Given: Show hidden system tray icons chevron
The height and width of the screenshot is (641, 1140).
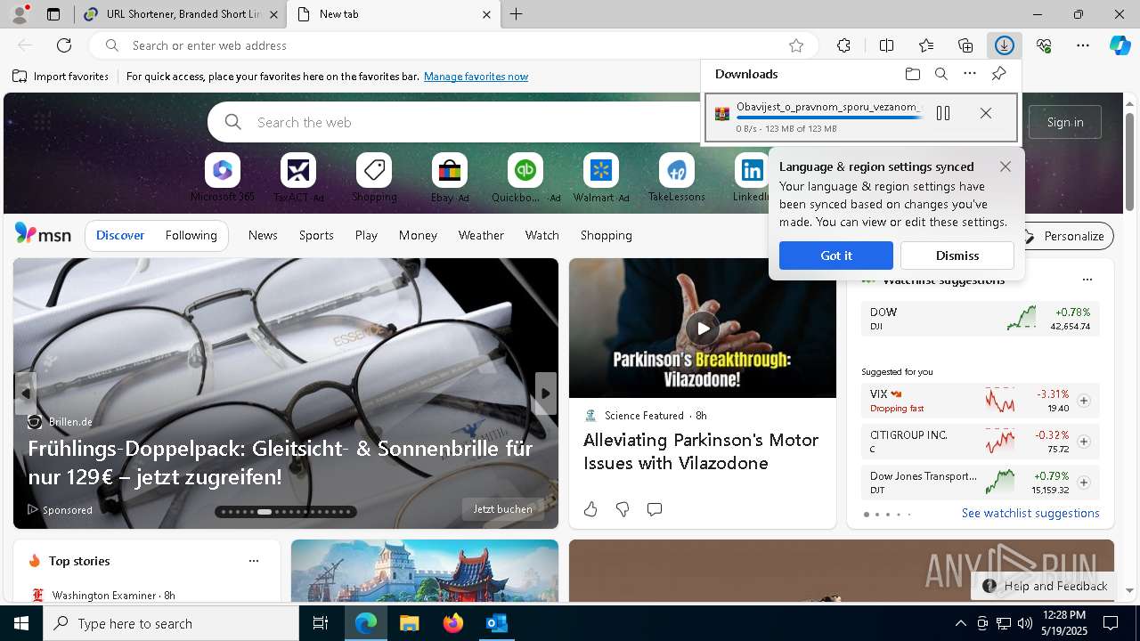Looking at the screenshot, I should 960,624.
